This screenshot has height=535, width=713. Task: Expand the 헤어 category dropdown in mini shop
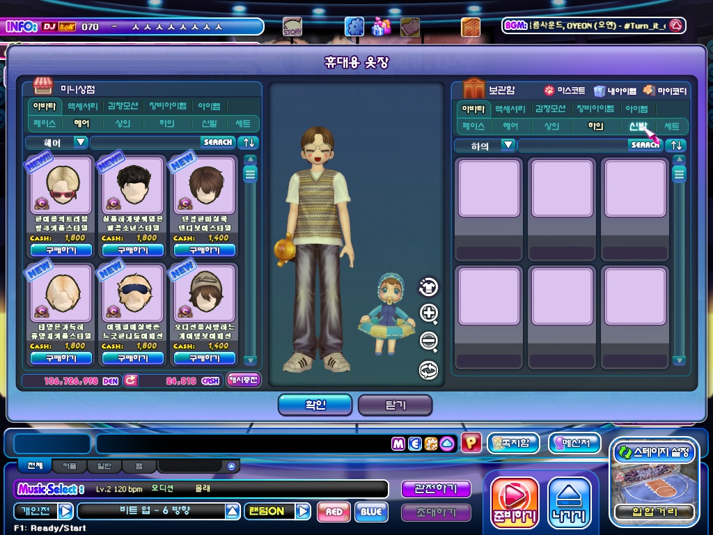click(x=81, y=142)
